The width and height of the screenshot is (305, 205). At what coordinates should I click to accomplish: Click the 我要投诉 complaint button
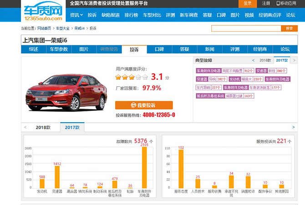(x=144, y=105)
